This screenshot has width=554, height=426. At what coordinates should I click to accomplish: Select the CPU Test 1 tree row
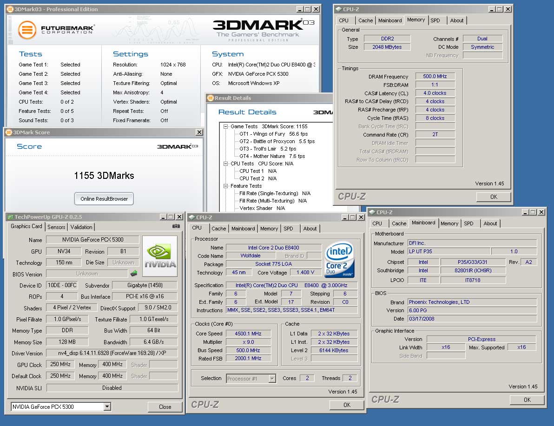pos(258,171)
